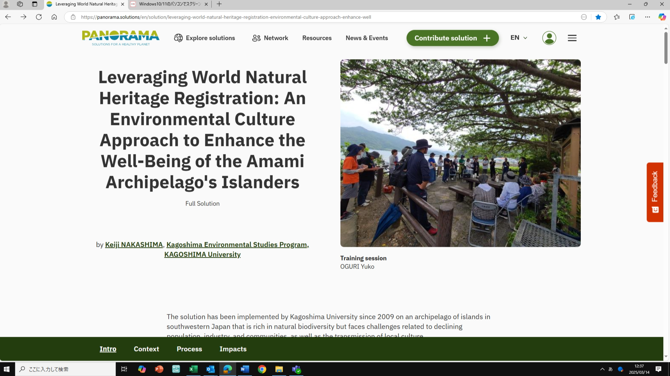Image resolution: width=670 pixels, height=376 pixels.
Task: Click the Copilot icon in browser toolbar
Action: pos(662,17)
